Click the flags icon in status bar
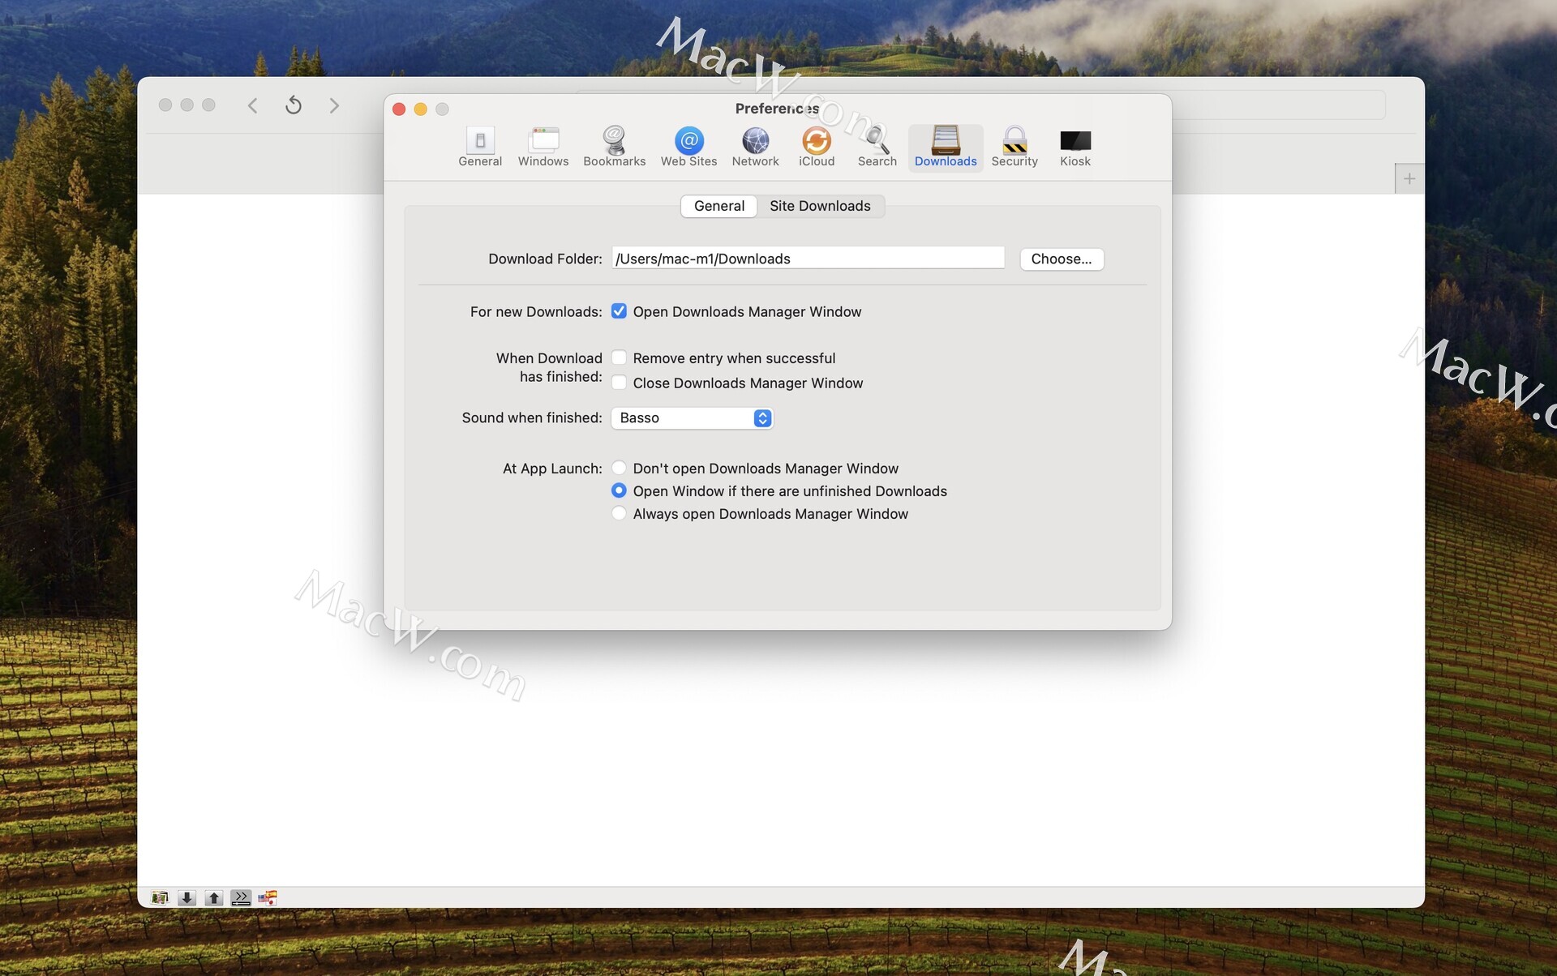The width and height of the screenshot is (1557, 976). click(268, 897)
